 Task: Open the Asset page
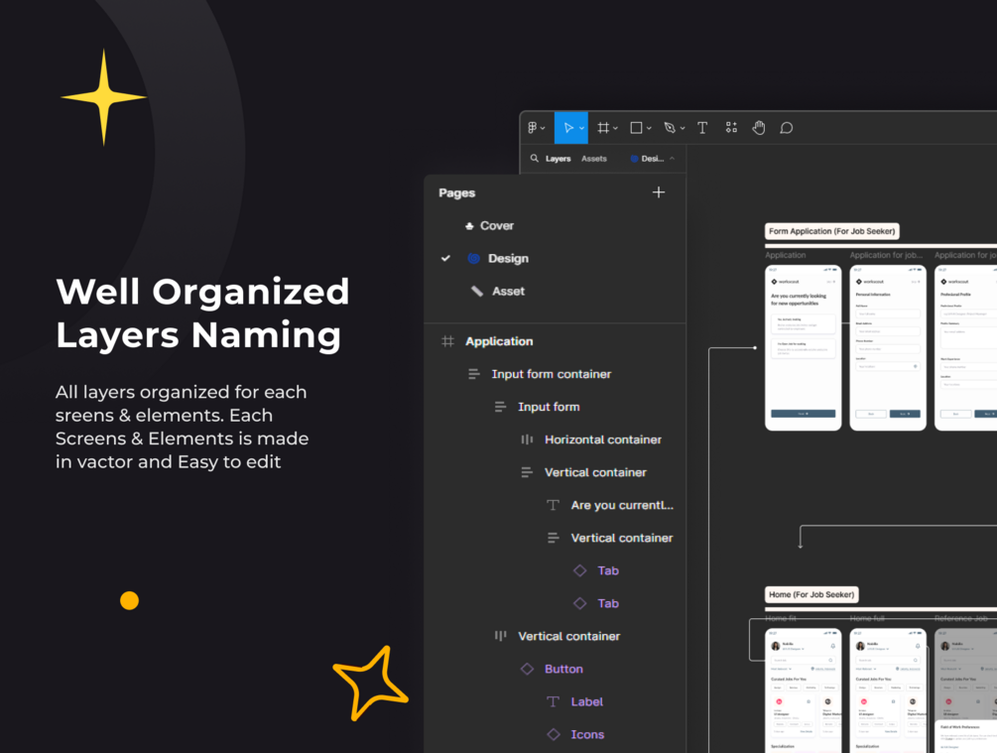click(508, 292)
